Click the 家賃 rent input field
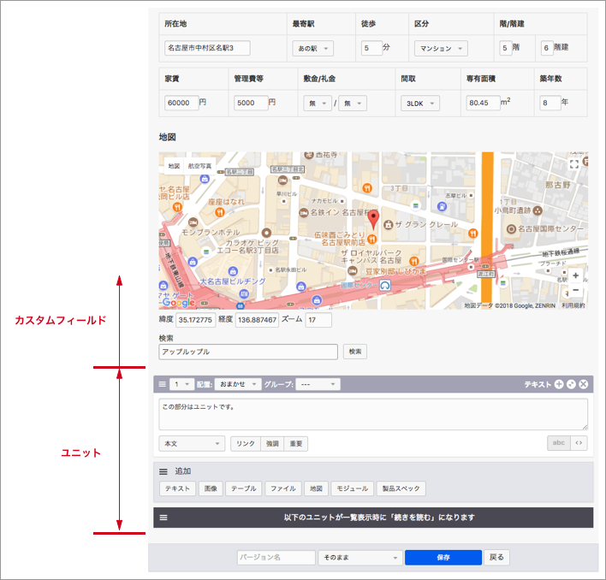 click(x=181, y=103)
